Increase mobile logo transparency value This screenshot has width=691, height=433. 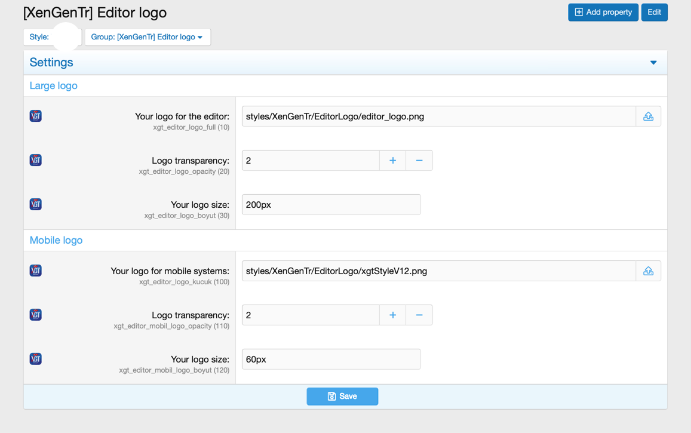[392, 315]
